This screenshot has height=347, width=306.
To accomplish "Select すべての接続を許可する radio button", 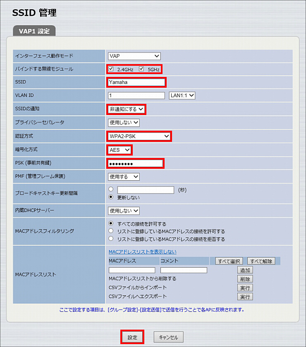I will tap(111, 223).
